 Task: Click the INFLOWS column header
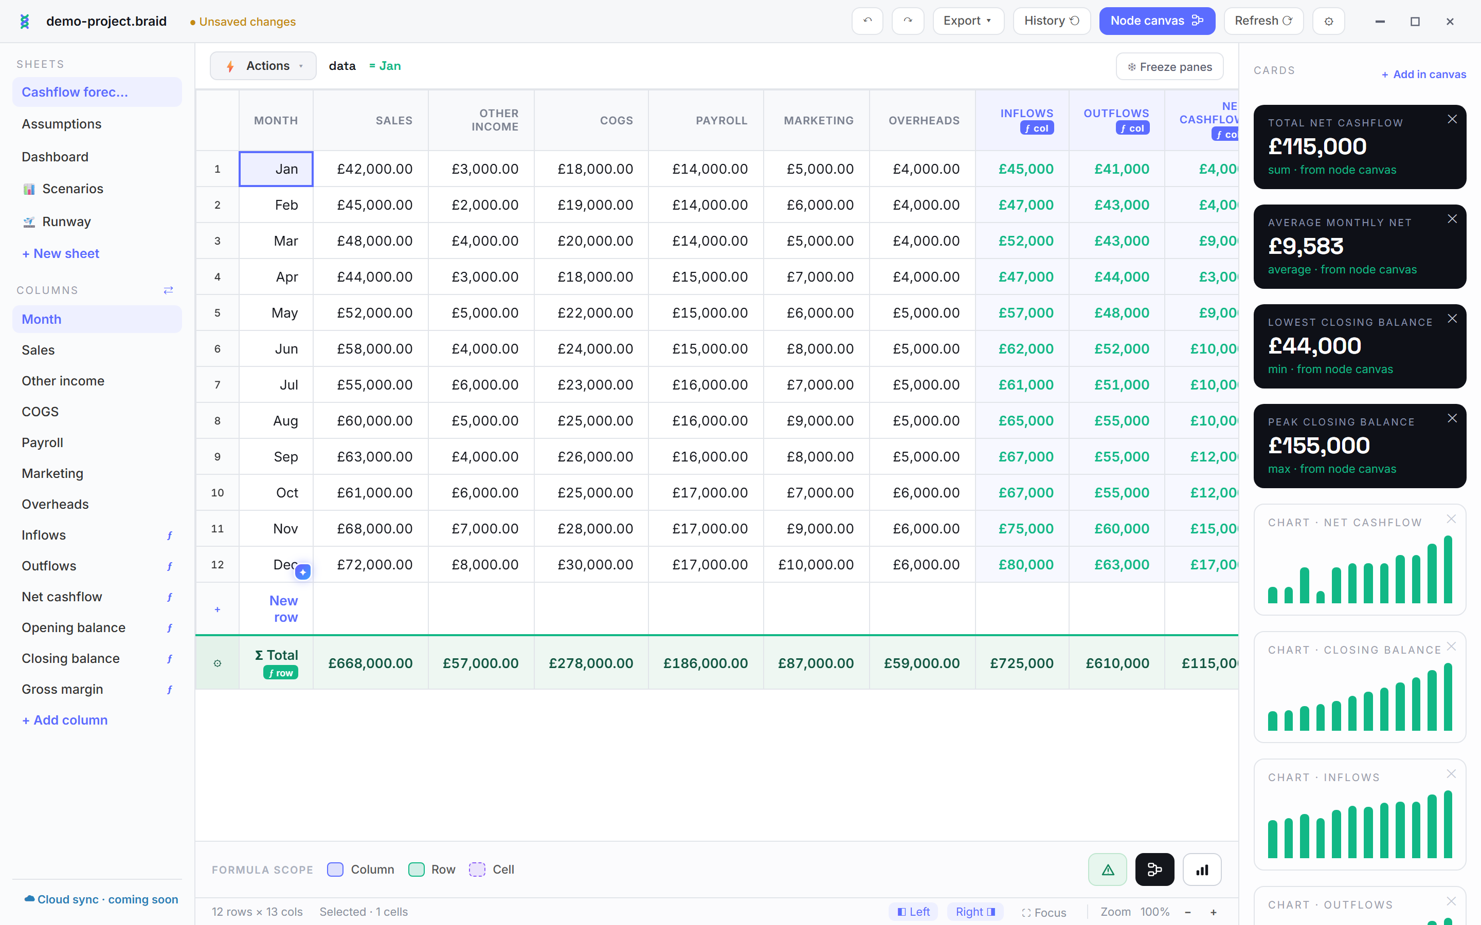point(1022,121)
